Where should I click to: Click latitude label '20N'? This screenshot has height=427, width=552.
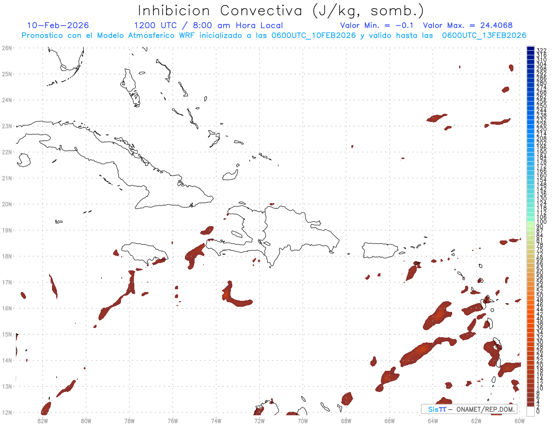pos(7,204)
